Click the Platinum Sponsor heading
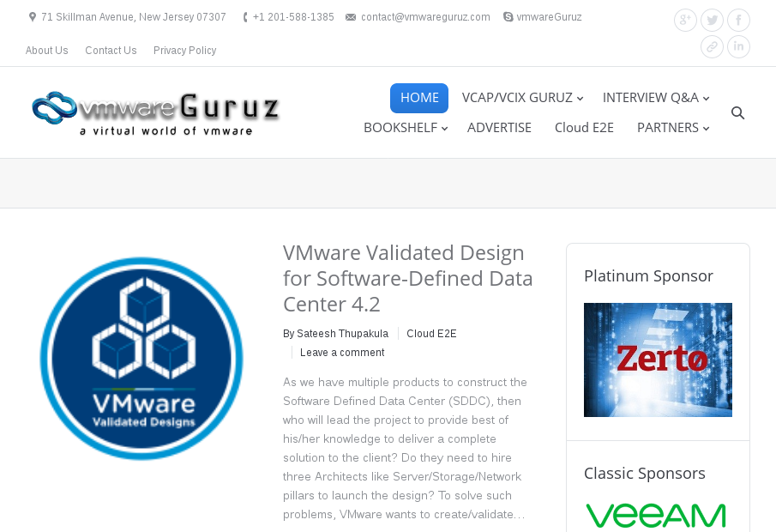 (x=648, y=276)
